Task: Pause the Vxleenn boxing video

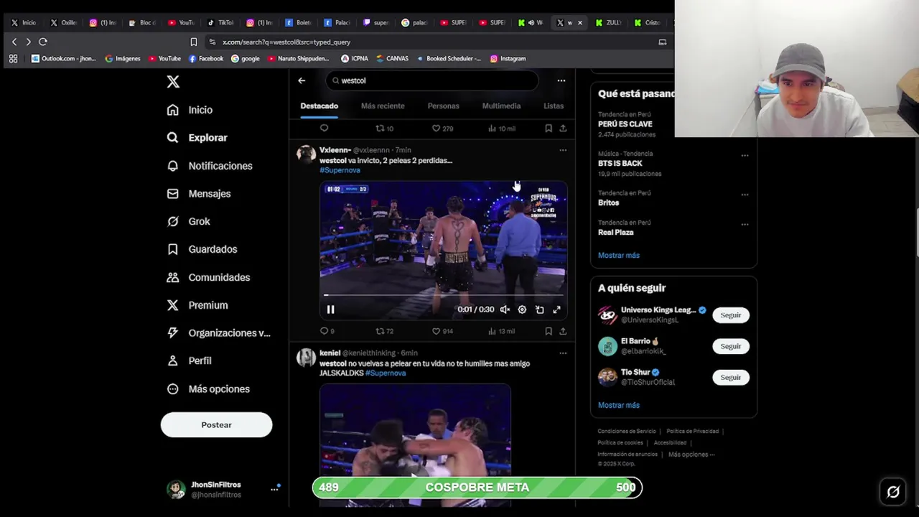Action: pyautogui.click(x=330, y=309)
